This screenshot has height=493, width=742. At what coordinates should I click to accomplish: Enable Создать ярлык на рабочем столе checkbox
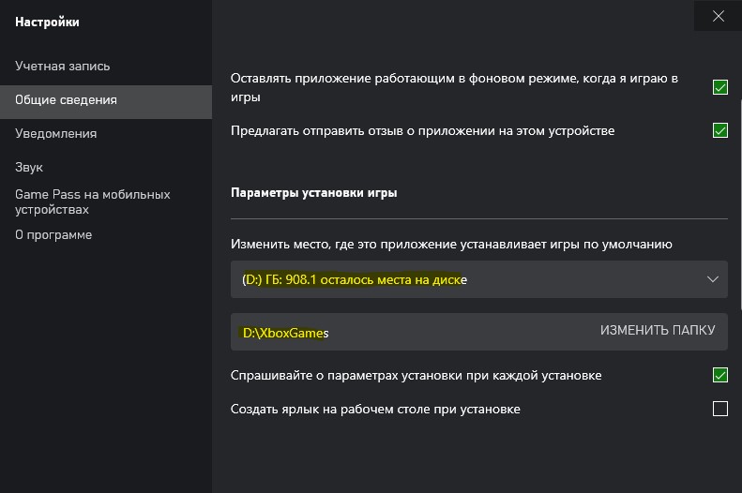720,409
